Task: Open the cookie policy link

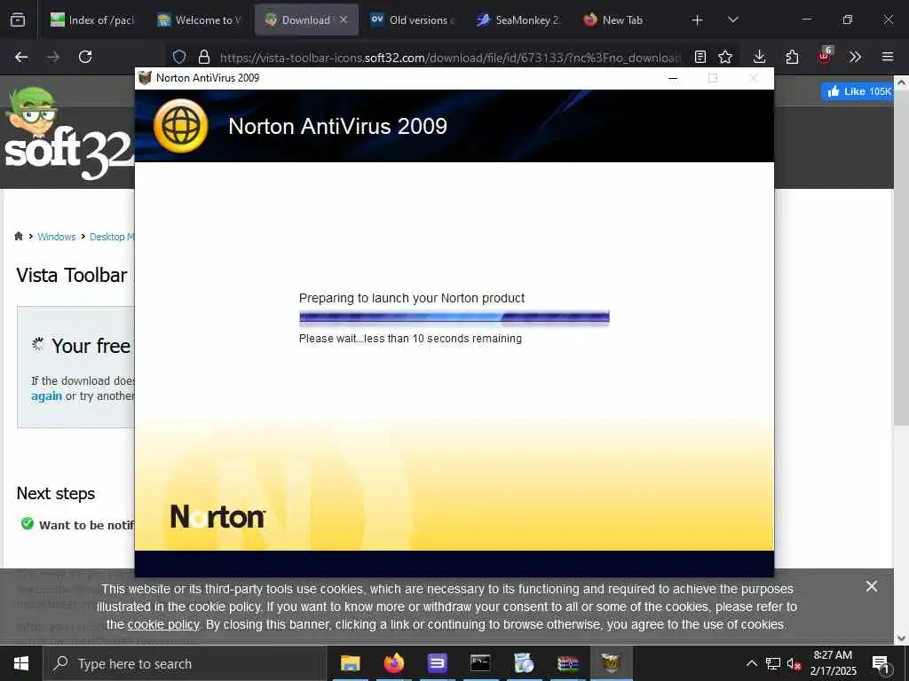Action: point(163,625)
